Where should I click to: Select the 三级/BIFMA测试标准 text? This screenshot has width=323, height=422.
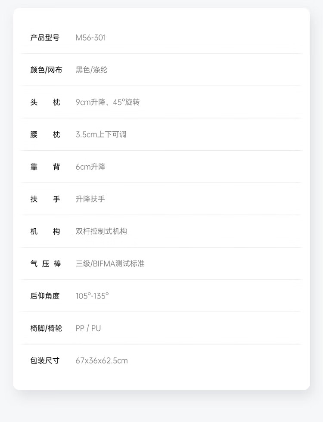pos(110,264)
